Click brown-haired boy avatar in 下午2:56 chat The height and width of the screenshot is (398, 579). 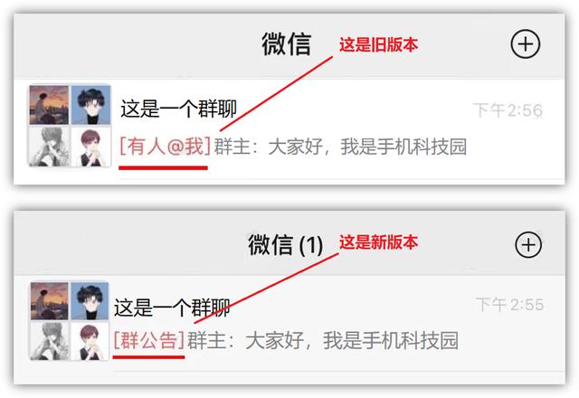[x=90, y=147]
